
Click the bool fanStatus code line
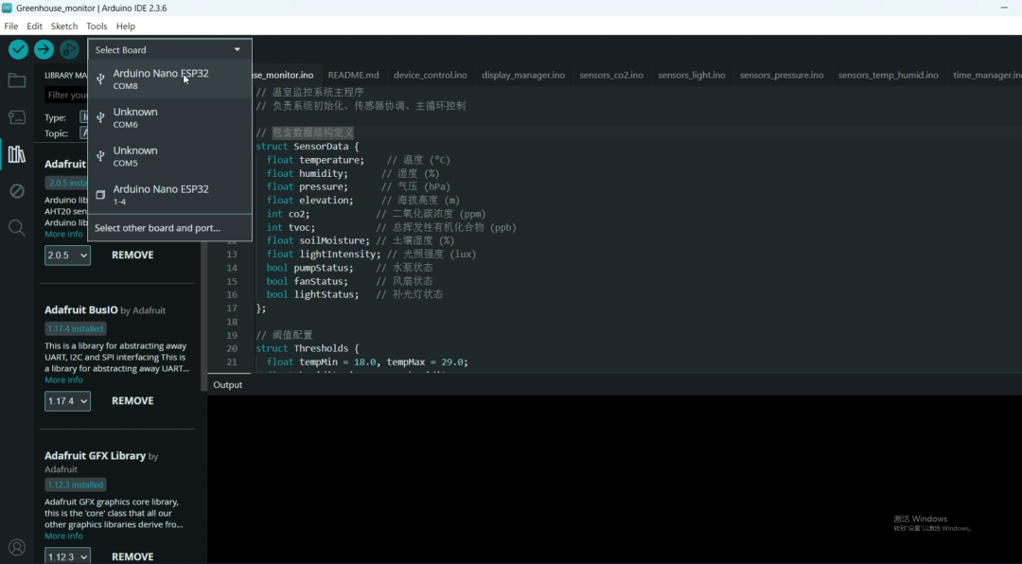(x=349, y=281)
